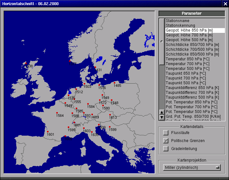Open the Kartenprojektion dropdown

pyautogui.click(x=192, y=167)
